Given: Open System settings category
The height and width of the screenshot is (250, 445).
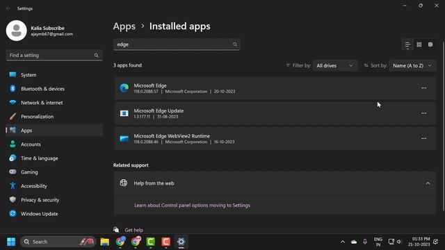Looking at the screenshot, I should coord(54,75).
